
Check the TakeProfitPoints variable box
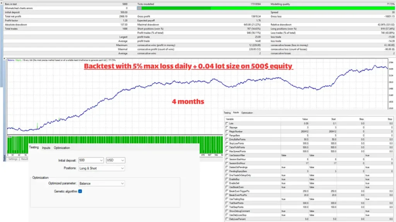(227, 147)
